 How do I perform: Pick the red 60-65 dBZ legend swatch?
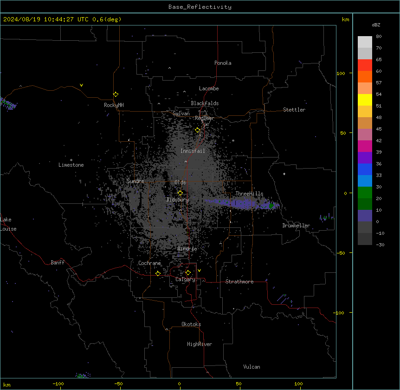[365, 65]
